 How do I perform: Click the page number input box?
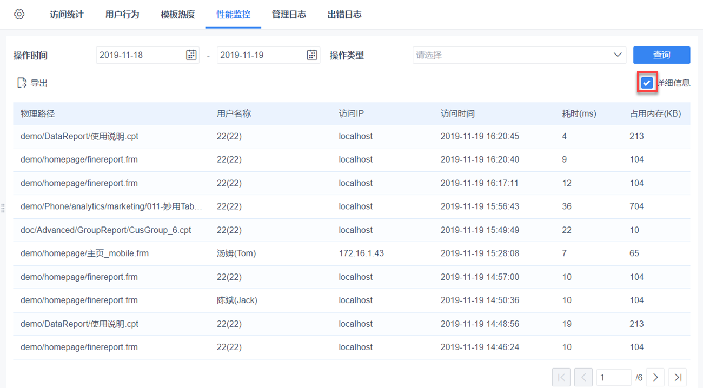click(614, 377)
